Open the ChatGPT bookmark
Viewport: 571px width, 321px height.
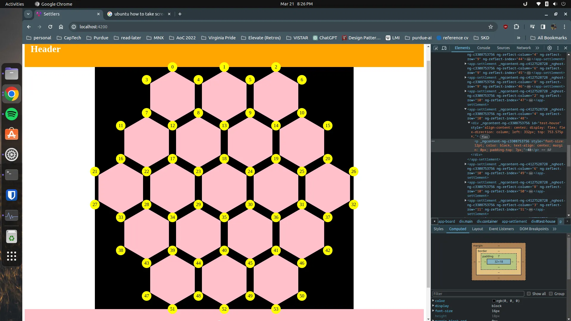pos(325,38)
